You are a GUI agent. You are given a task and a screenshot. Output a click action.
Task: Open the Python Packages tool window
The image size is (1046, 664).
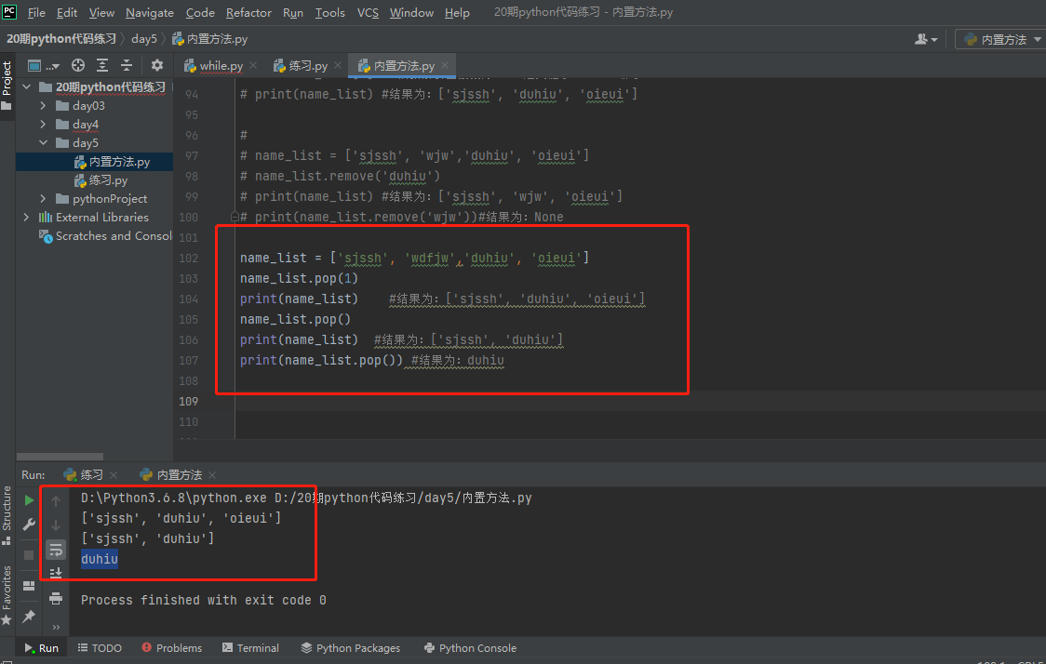pos(350,648)
